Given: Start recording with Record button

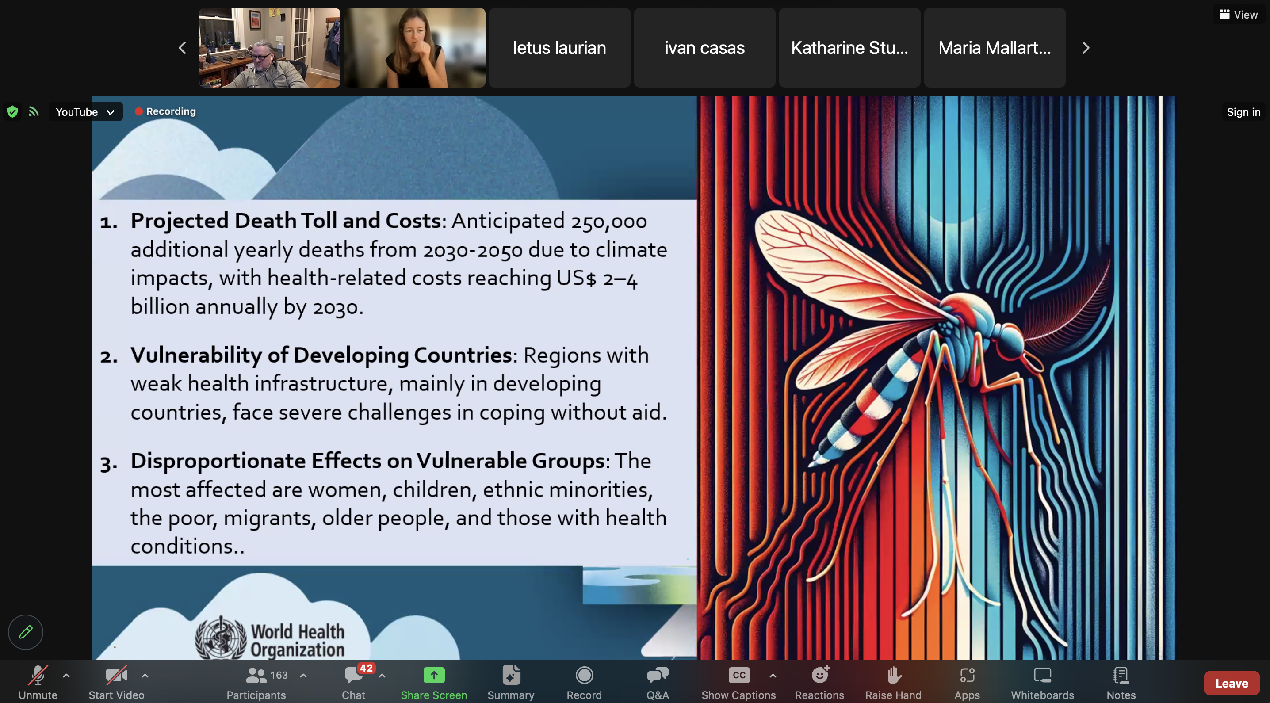Looking at the screenshot, I should (584, 682).
